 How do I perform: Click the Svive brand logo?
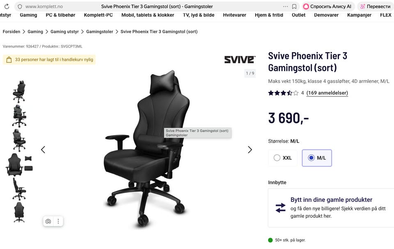click(240, 59)
